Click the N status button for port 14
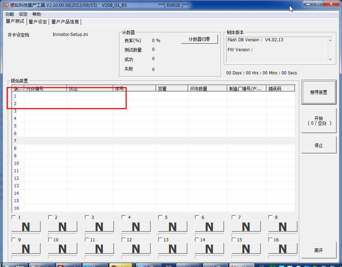 pos(209,249)
